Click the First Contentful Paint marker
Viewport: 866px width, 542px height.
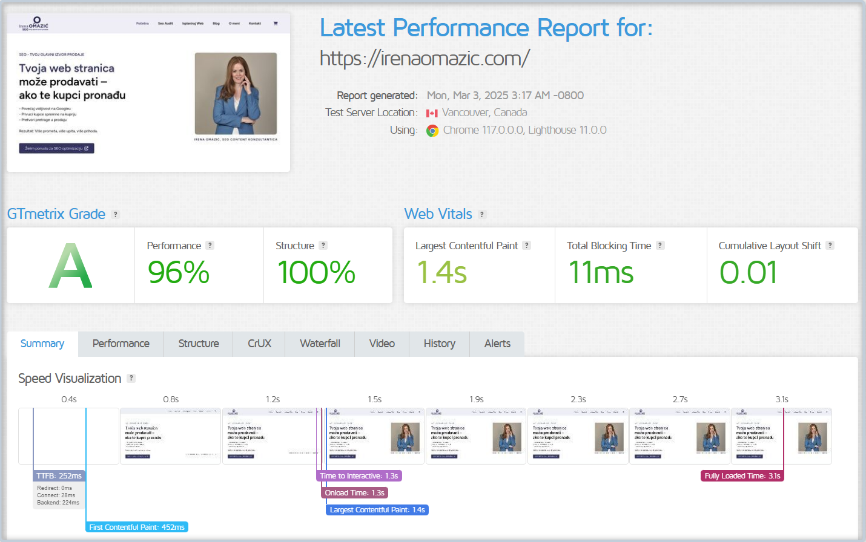click(x=137, y=527)
